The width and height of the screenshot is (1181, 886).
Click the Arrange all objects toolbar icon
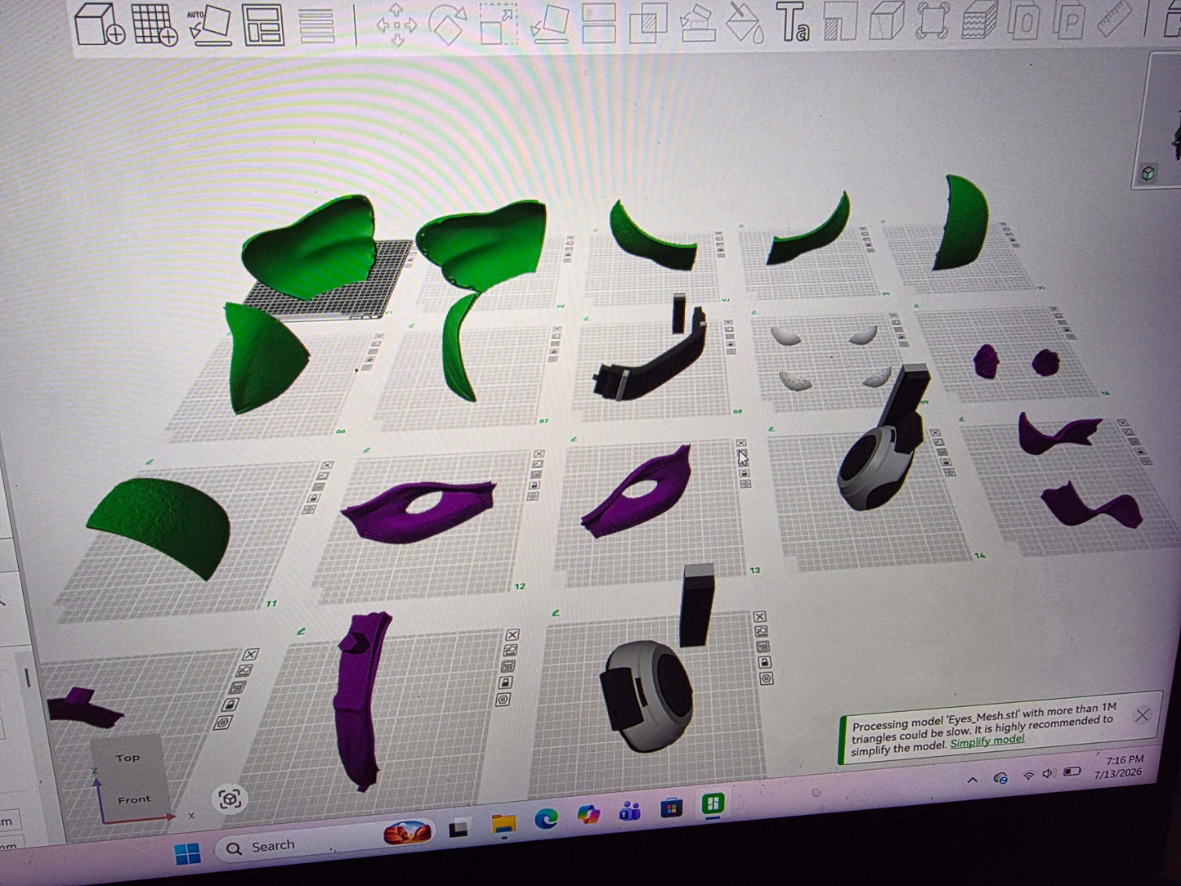click(265, 25)
